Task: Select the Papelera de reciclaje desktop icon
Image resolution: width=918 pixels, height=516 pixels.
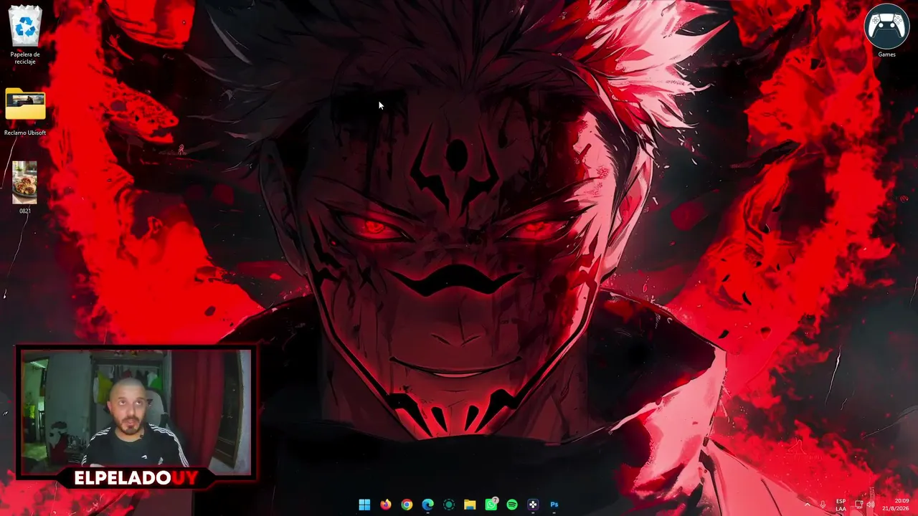Action: [x=25, y=34]
